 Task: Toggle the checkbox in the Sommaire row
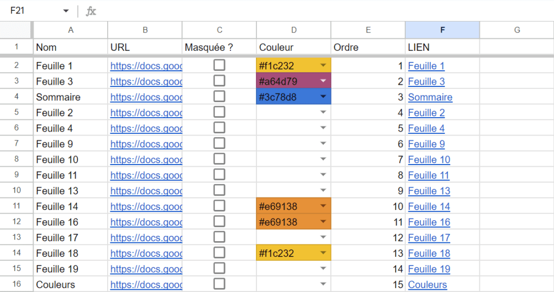220,97
